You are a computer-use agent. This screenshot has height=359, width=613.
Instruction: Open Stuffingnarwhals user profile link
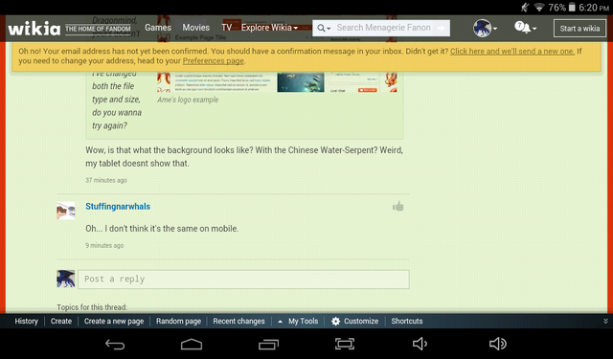pos(118,206)
